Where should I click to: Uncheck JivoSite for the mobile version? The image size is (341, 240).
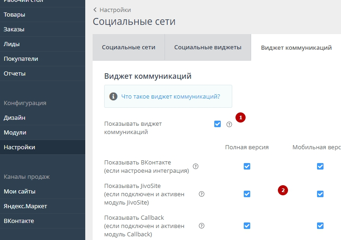coord(320,194)
